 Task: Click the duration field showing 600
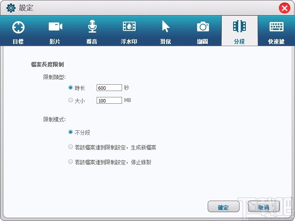[109, 88]
